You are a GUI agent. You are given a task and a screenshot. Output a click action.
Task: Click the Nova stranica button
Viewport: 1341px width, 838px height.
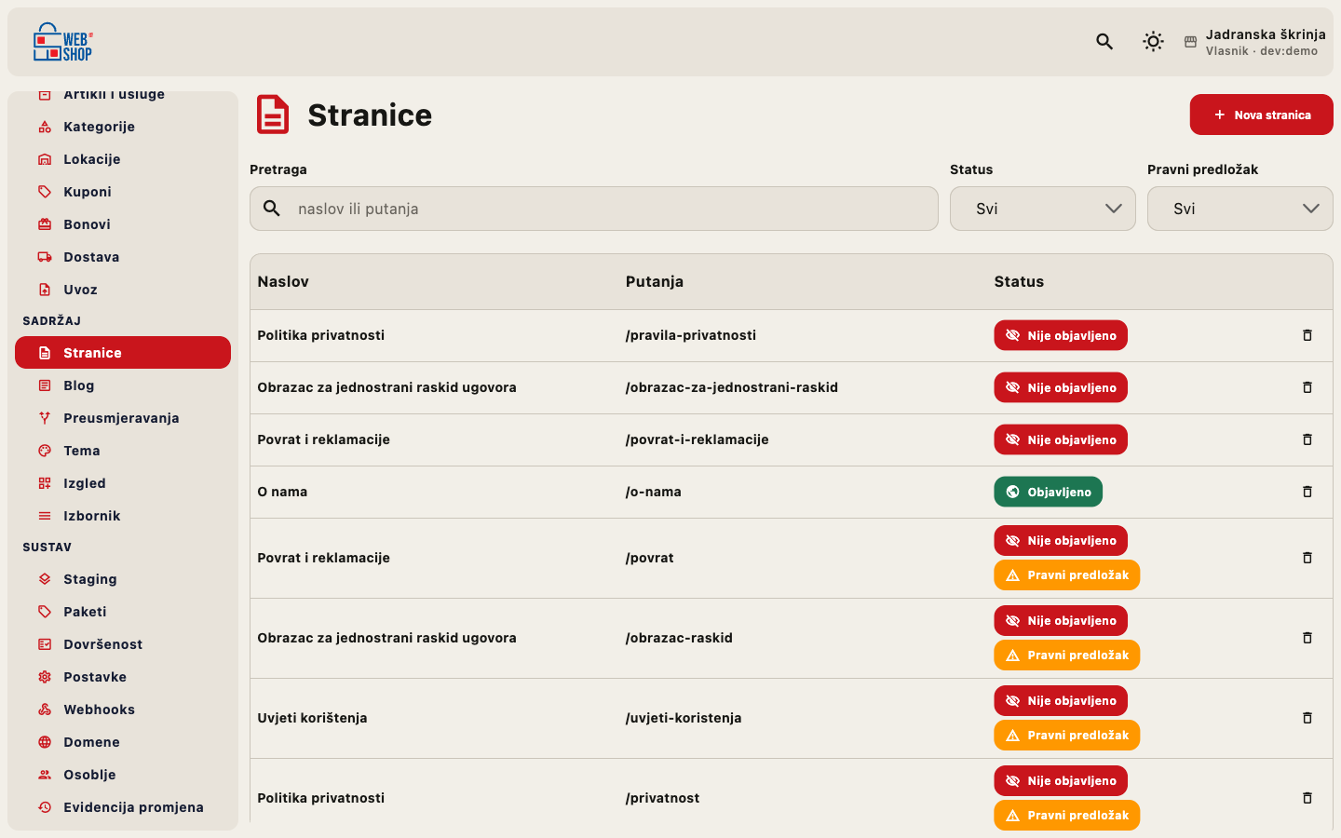click(x=1261, y=115)
